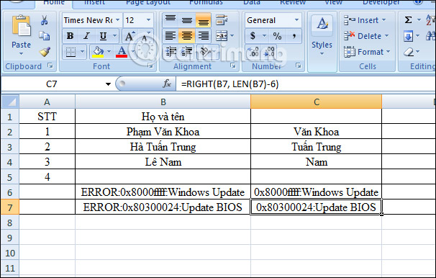Click the Percent Style button
436x278 pixels.
click(277, 36)
